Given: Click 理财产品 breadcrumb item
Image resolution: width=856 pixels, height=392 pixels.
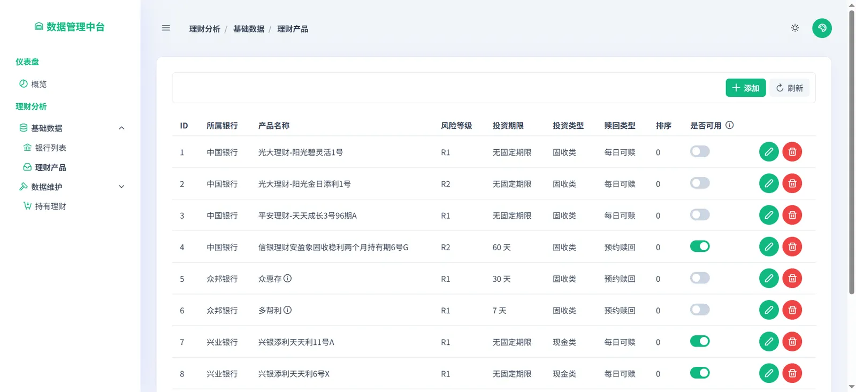Looking at the screenshot, I should point(293,29).
